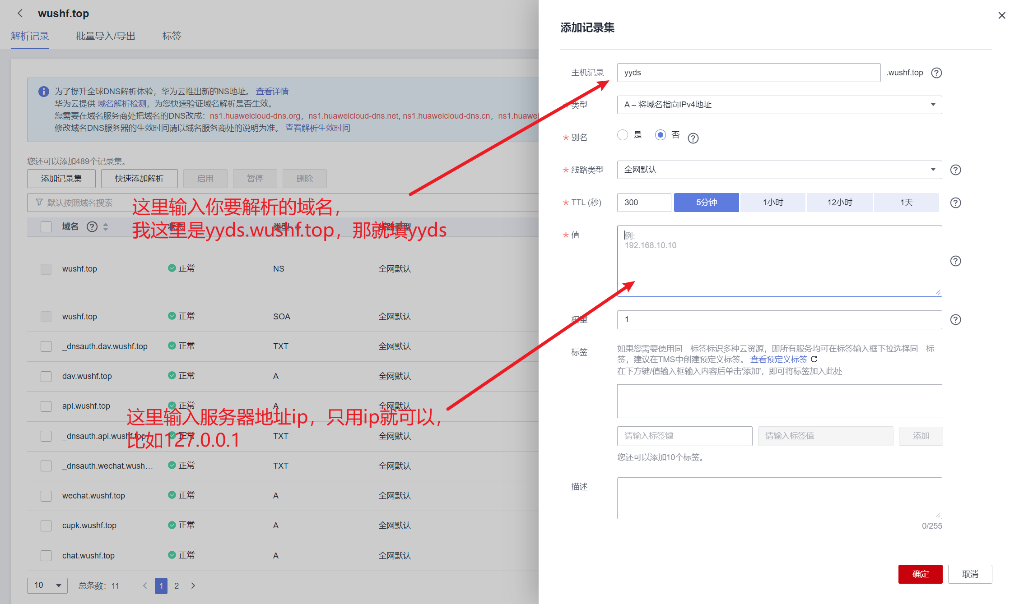Click help icon beside alias radio options
The height and width of the screenshot is (604, 1019).
click(x=693, y=138)
